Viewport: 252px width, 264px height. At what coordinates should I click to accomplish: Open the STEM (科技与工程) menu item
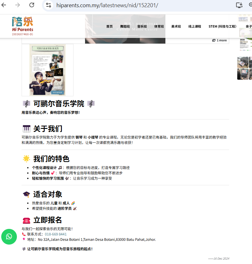coord(222,26)
